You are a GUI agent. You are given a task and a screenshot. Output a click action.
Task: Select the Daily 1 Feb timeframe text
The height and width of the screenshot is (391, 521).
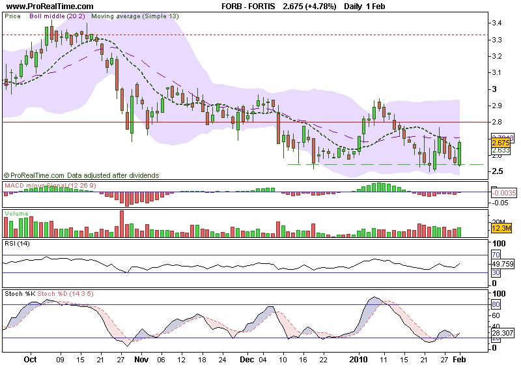point(365,7)
